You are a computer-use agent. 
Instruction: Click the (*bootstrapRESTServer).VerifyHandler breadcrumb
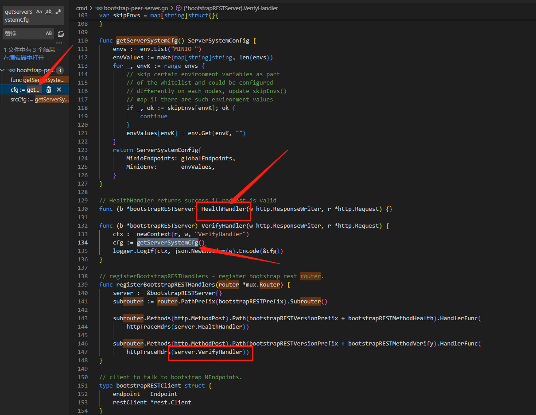(230, 8)
